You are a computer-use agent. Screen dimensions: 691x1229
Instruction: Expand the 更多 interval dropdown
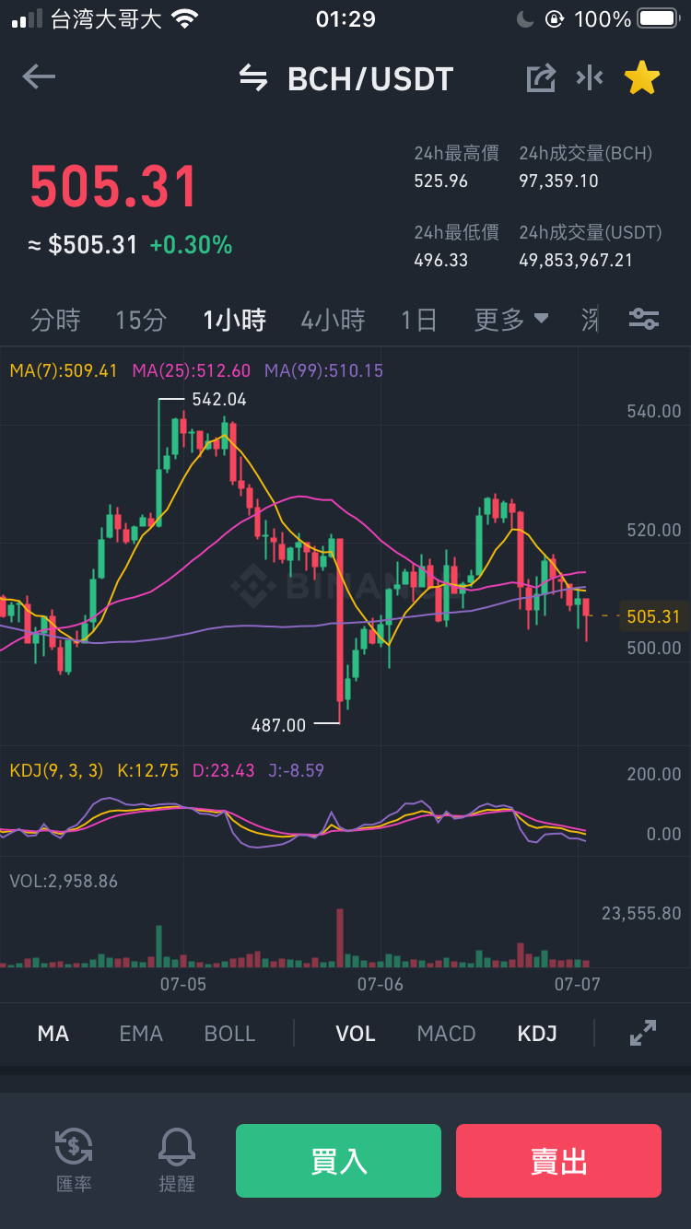pyautogui.click(x=511, y=320)
